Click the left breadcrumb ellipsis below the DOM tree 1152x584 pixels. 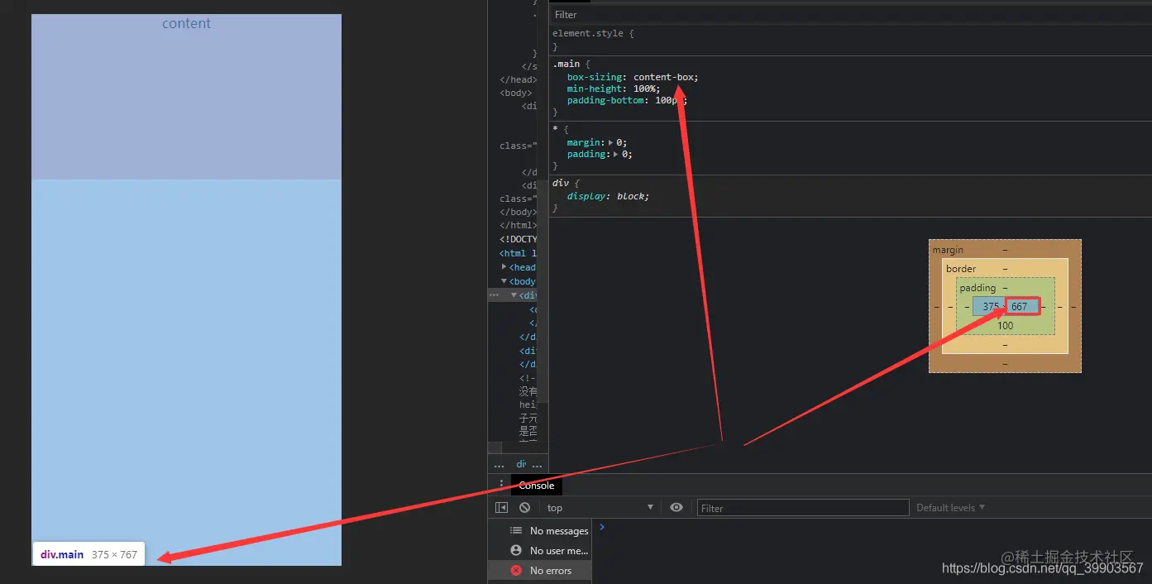(x=499, y=465)
